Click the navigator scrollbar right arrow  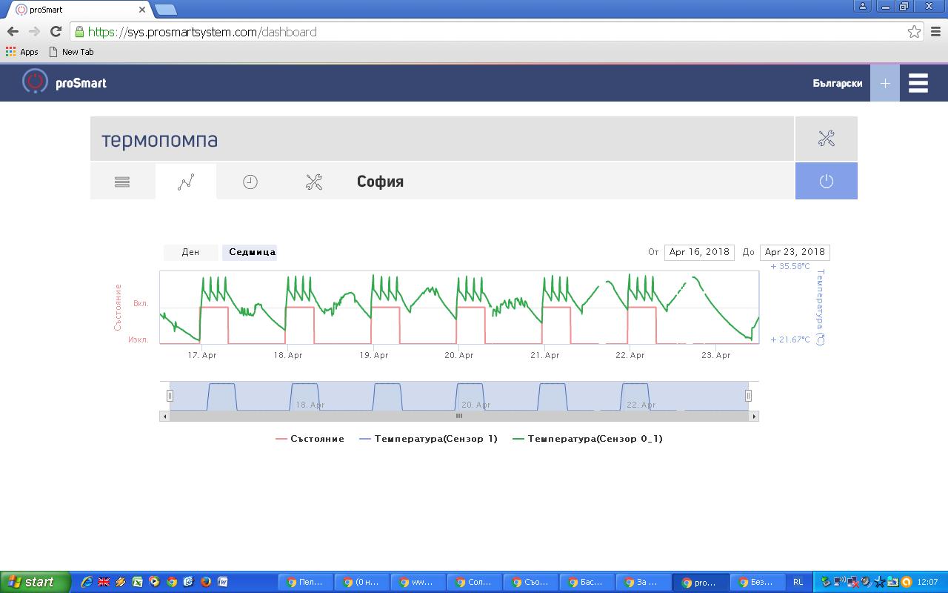coord(754,417)
